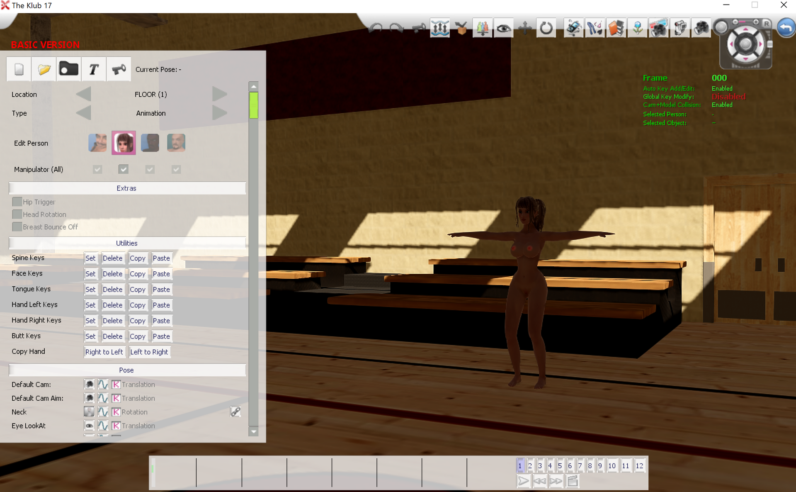Click the key icon beside Current Pose

click(119, 69)
